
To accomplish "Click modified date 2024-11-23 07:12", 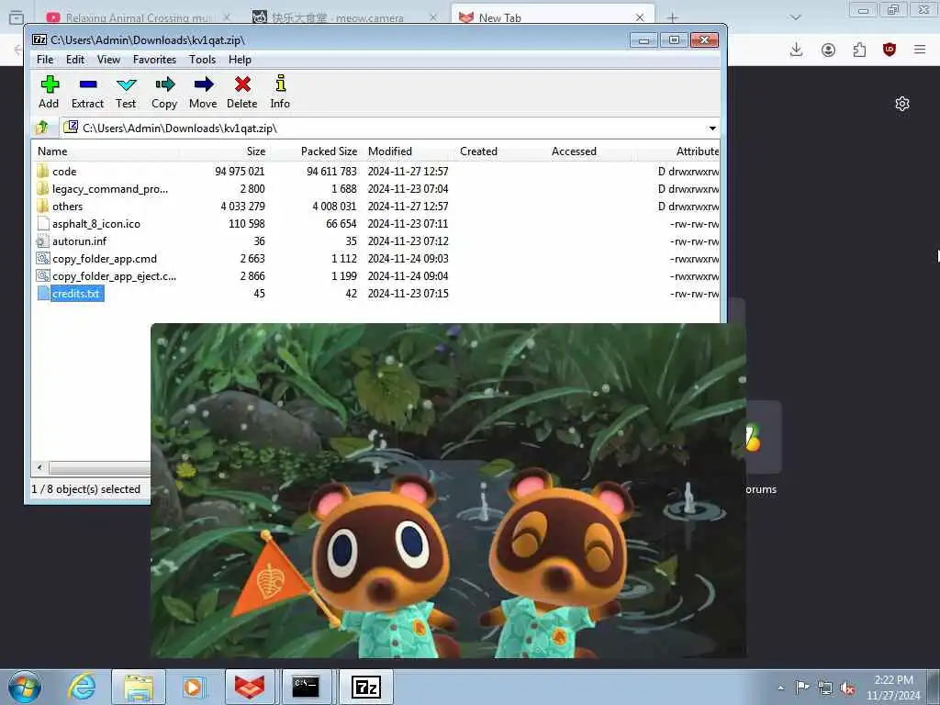I will tap(408, 241).
